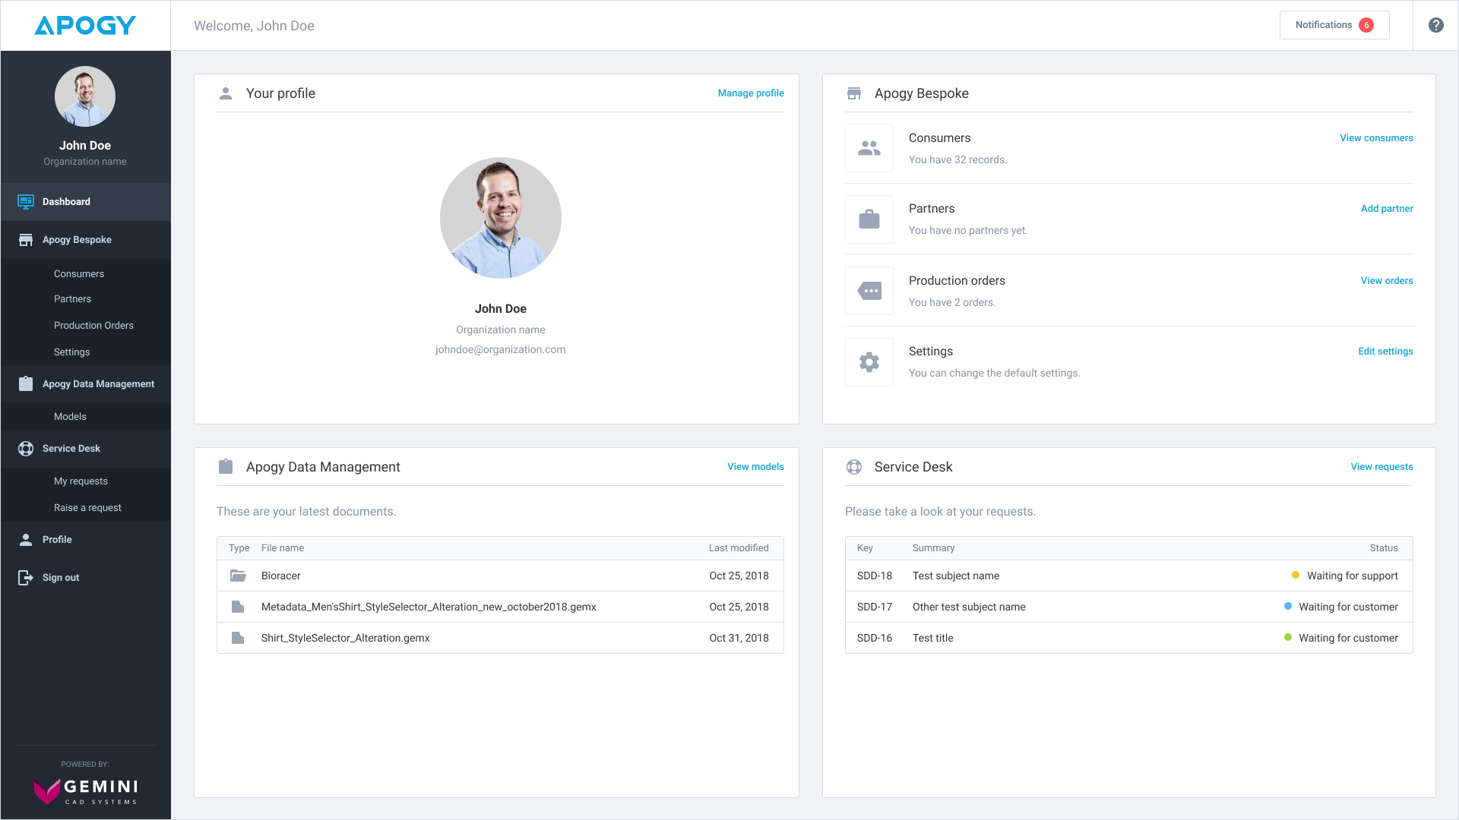Select the Profile person icon in sidebar
This screenshot has width=1459, height=820.
26,539
